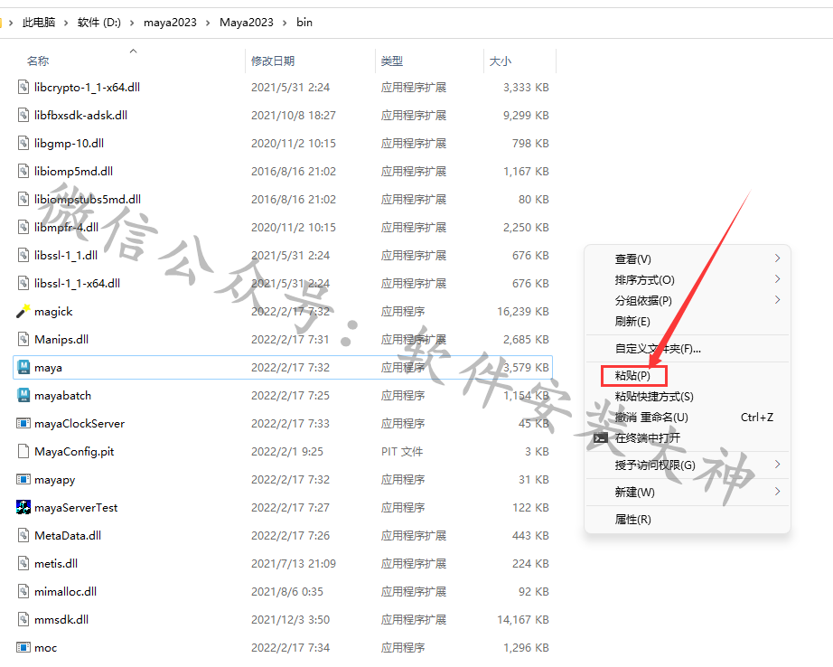833x667 pixels.
Task: Open dropdown chevron after 此电脑 in path
Action: pyautogui.click(x=66, y=23)
